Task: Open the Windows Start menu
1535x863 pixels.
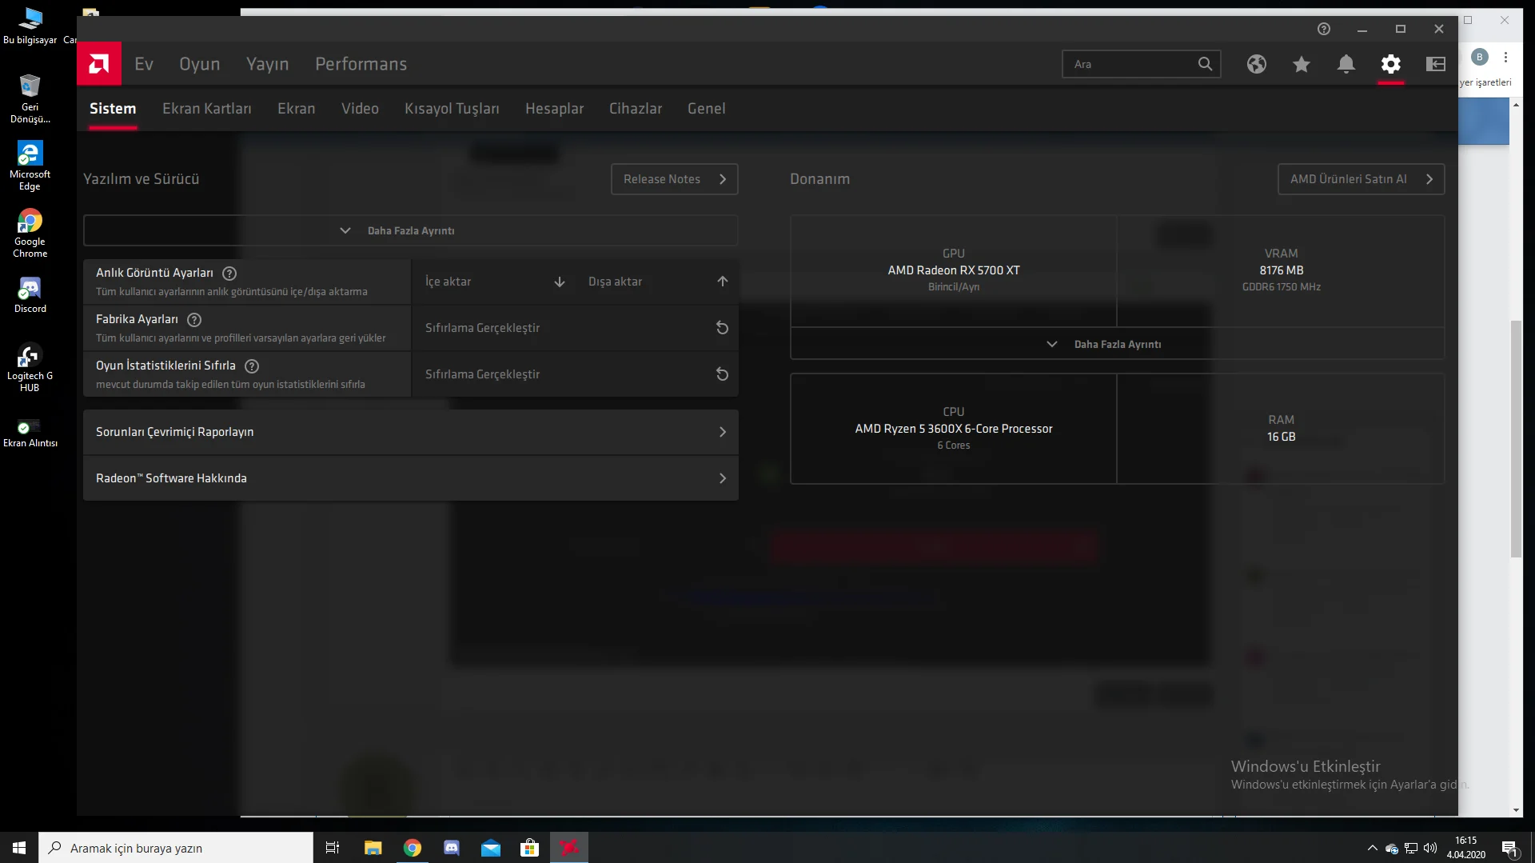Action: coord(19,848)
